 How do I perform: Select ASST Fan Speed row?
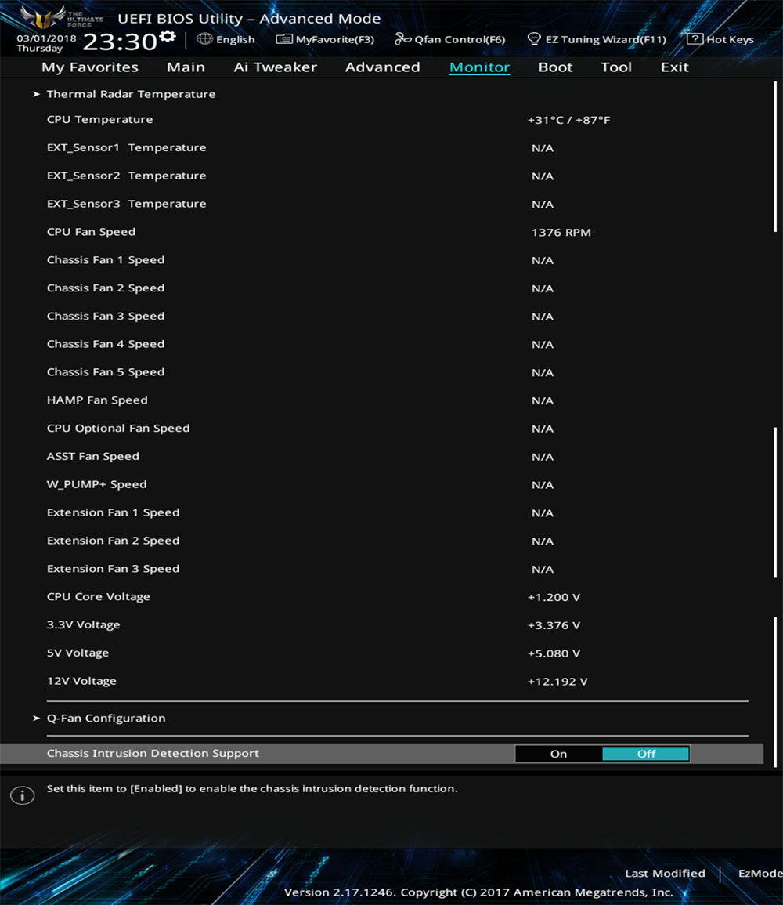tap(93, 457)
